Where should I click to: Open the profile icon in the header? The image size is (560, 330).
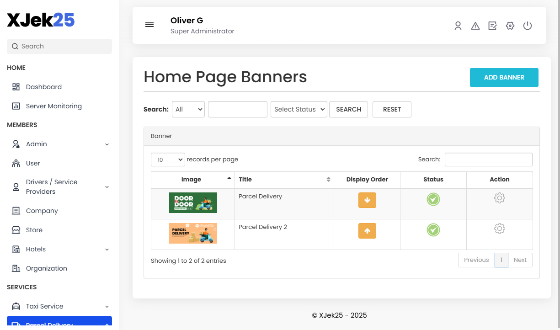click(x=458, y=26)
